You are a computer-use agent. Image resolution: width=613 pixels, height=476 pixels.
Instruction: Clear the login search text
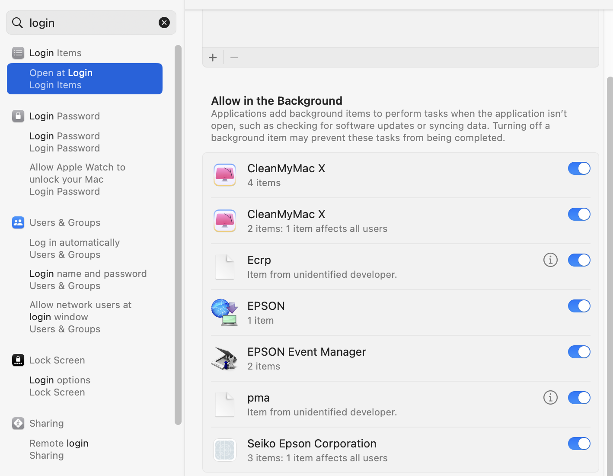(x=164, y=23)
